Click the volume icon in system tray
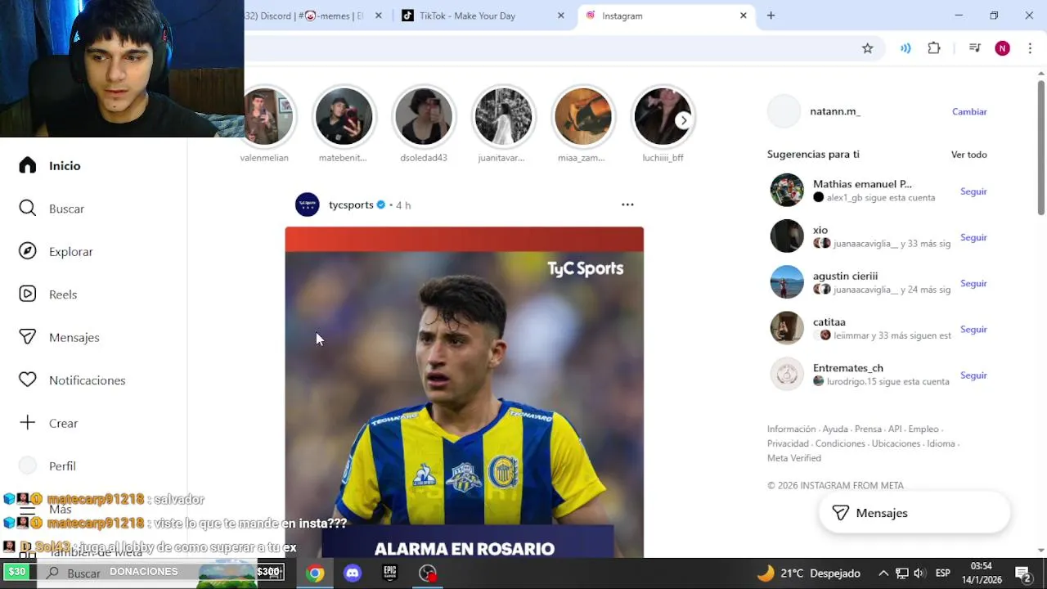The image size is (1047, 589). click(x=919, y=573)
